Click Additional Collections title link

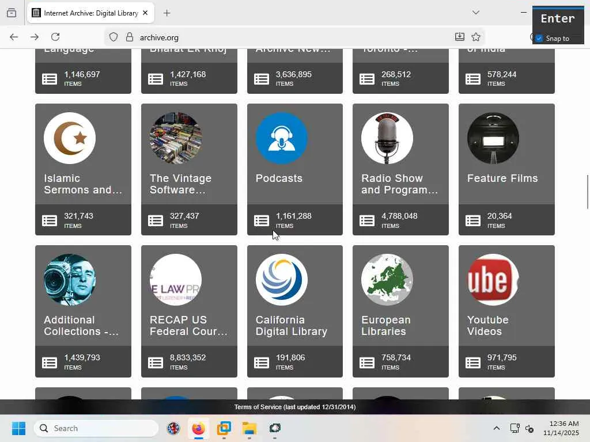pos(81,326)
